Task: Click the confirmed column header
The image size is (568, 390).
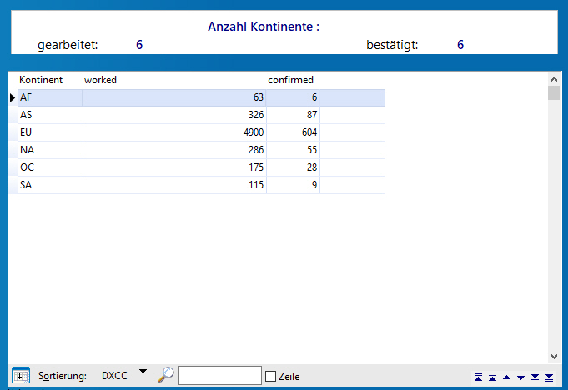Action: coord(290,80)
